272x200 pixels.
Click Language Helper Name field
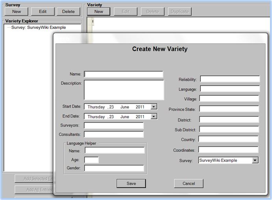point(115,150)
